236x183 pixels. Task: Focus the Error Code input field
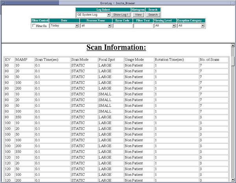pyautogui.click(x=123, y=26)
